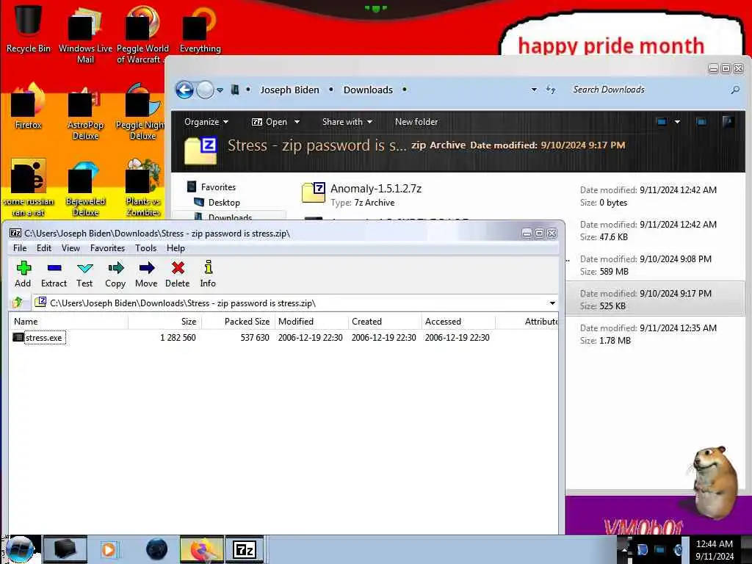Expand Explorer address bar history dropdown
Image resolution: width=752 pixels, height=564 pixels.
534,90
